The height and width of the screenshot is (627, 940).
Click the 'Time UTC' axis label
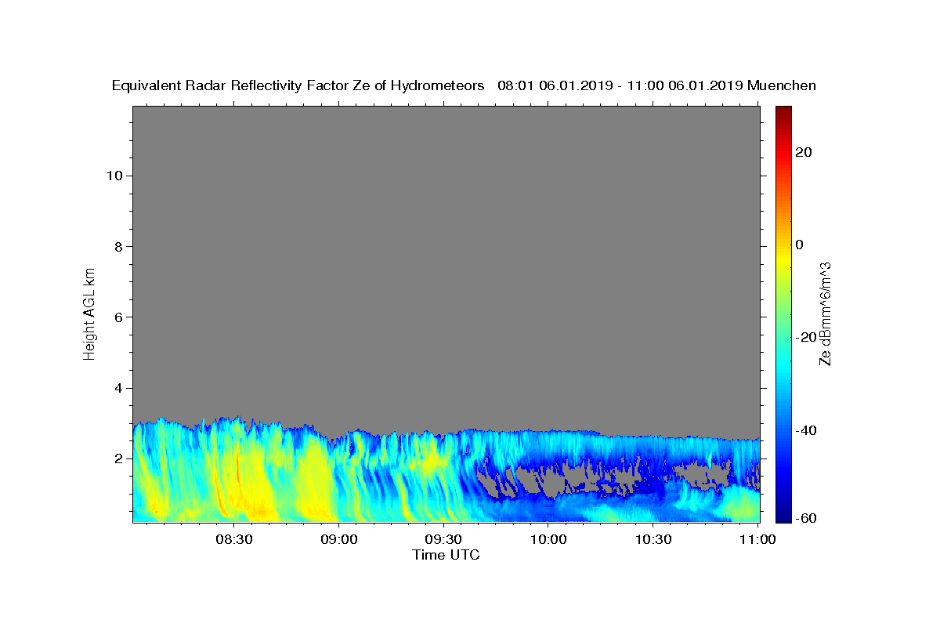coord(446,555)
